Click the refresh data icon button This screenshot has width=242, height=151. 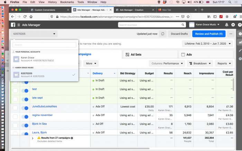click(x=163, y=34)
